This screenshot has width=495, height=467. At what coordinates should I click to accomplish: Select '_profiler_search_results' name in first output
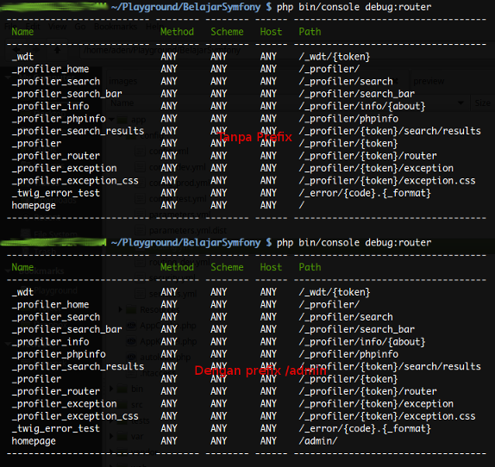tap(78, 131)
